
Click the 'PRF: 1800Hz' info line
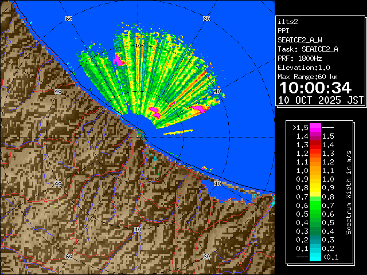coord(299,58)
